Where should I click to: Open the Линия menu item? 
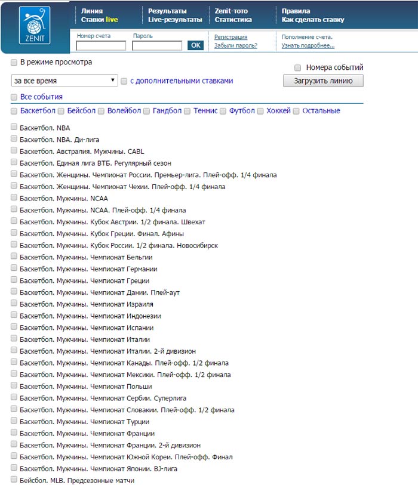coord(92,11)
